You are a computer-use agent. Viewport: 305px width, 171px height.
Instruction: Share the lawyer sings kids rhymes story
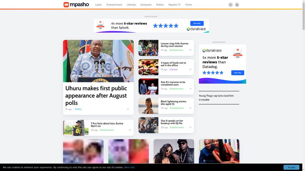(190, 50)
